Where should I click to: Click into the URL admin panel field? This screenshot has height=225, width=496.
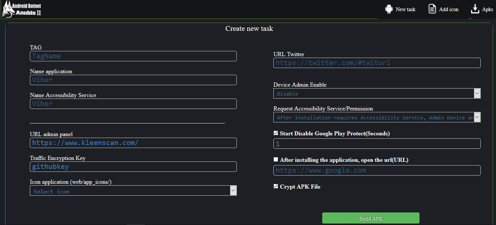point(133,143)
